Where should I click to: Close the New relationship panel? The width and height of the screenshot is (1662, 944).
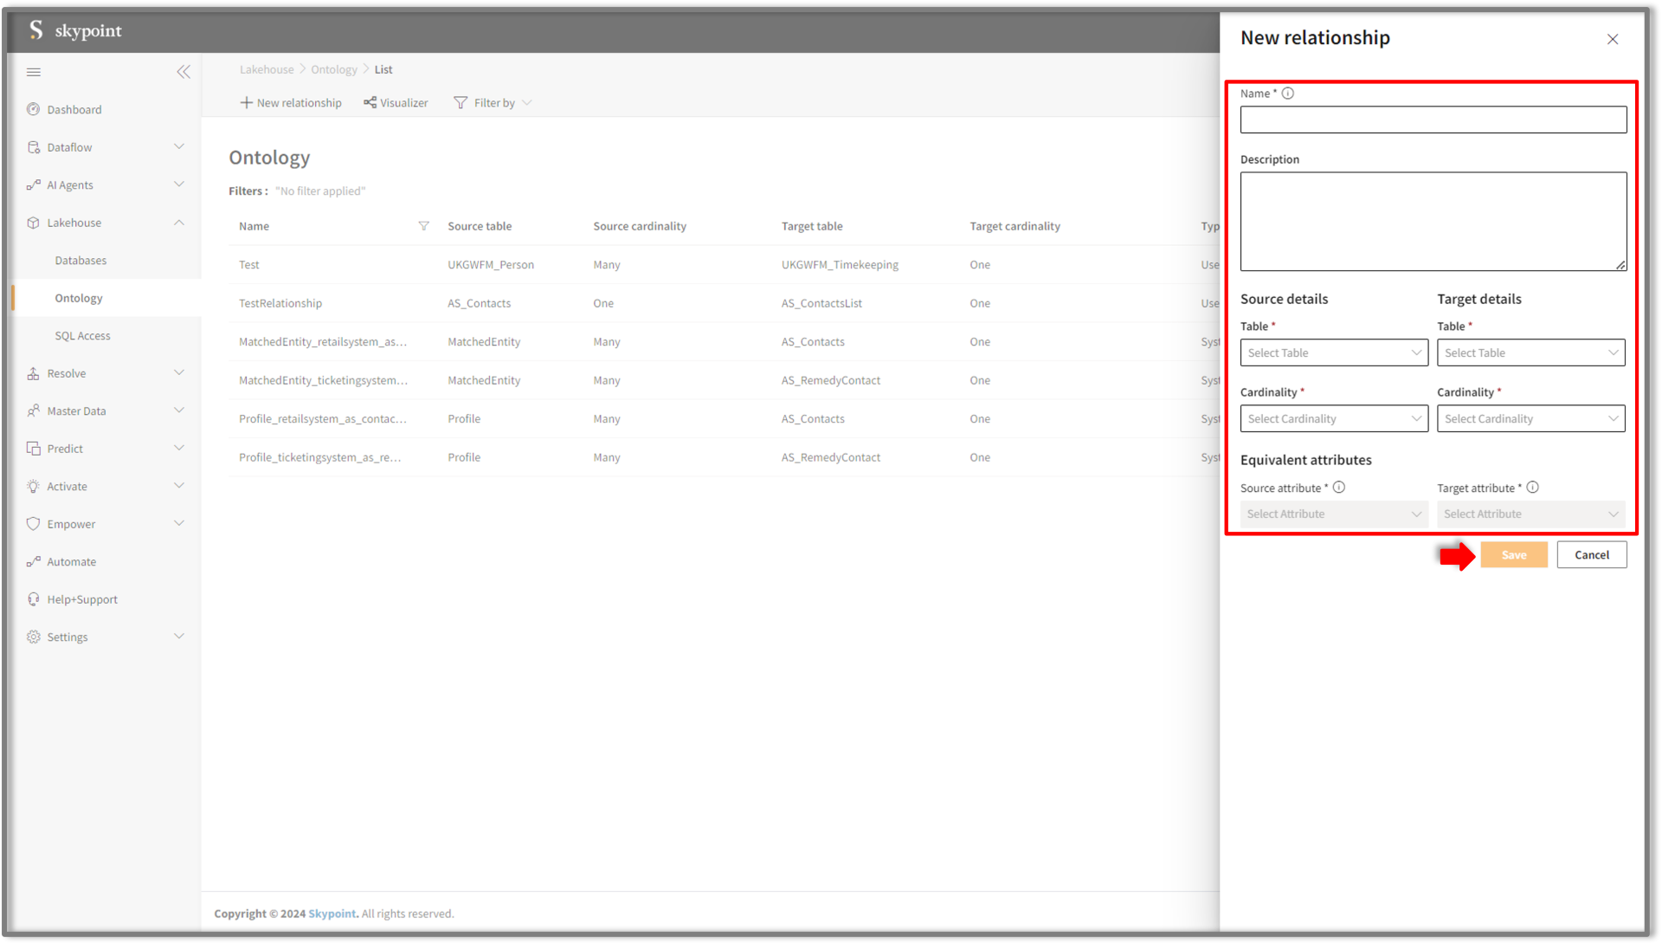pyautogui.click(x=1613, y=39)
